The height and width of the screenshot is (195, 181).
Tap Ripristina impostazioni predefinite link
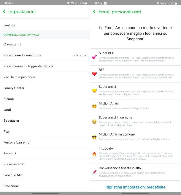[x=135, y=187]
